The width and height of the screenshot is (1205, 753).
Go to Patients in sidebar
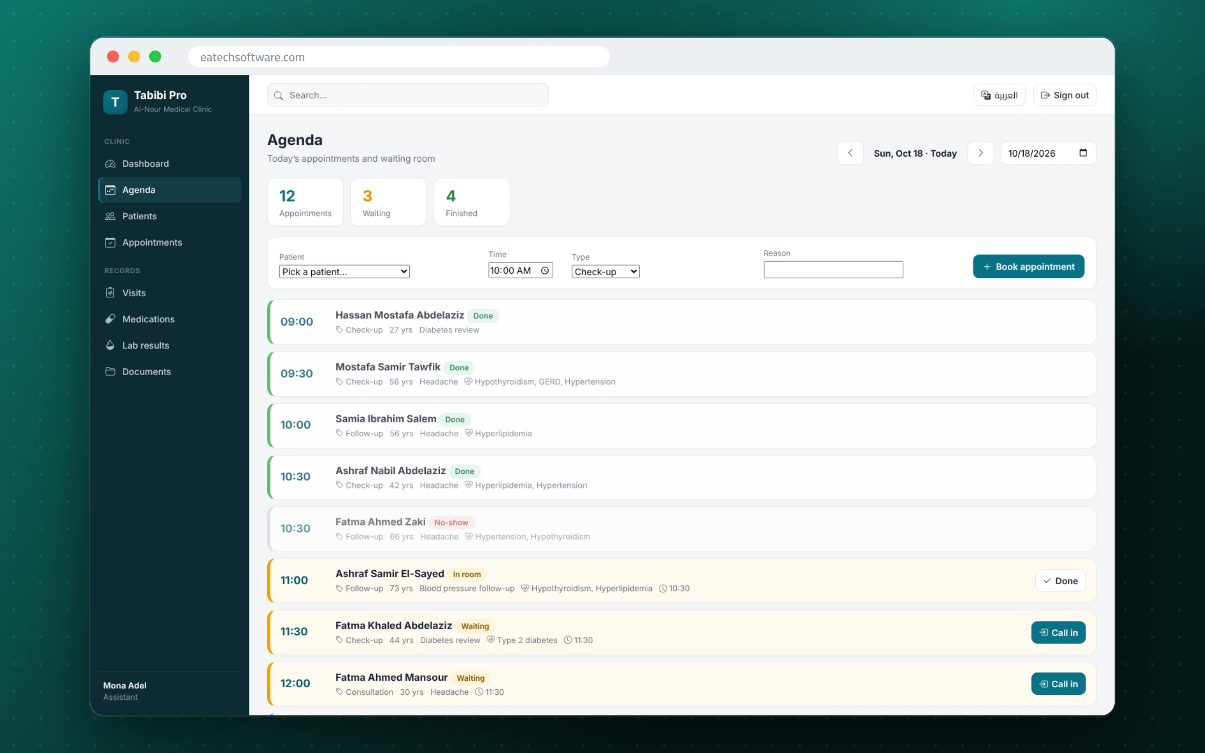tap(170, 216)
